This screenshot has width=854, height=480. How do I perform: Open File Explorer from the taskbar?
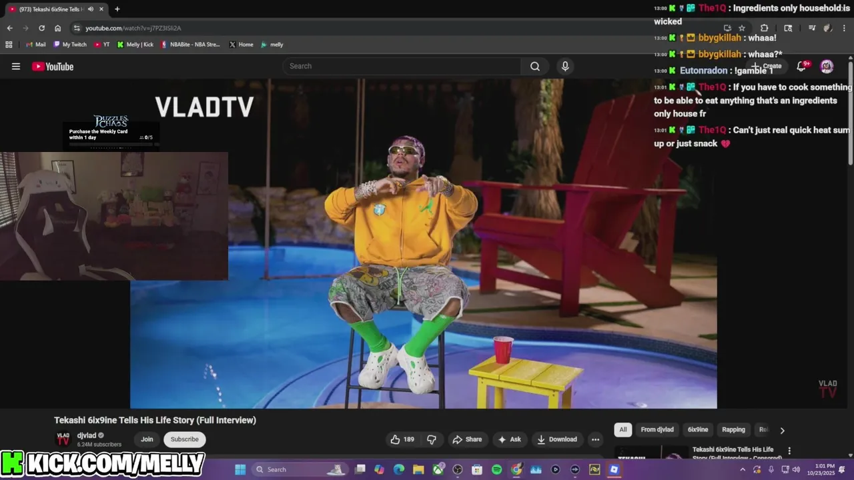[418, 470]
